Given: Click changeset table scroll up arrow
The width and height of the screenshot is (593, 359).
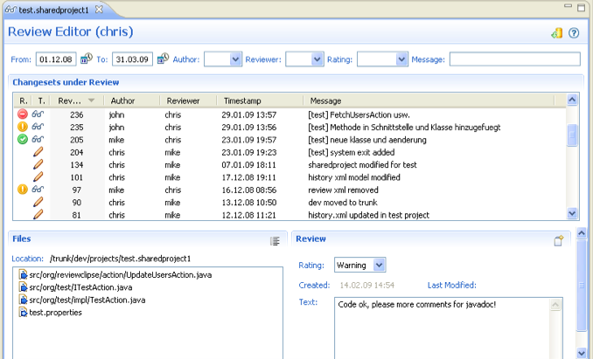Looking at the screenshot, I should (572, 100).
